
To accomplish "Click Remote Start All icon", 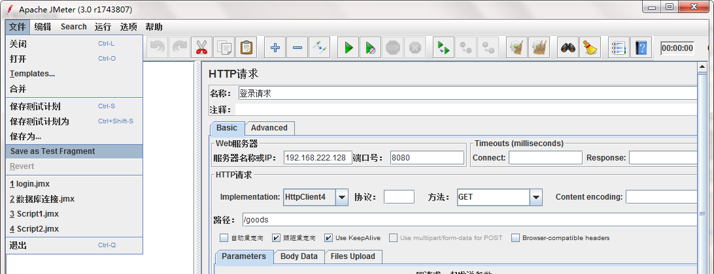I will pyautogui.click(x=443, y=47).
